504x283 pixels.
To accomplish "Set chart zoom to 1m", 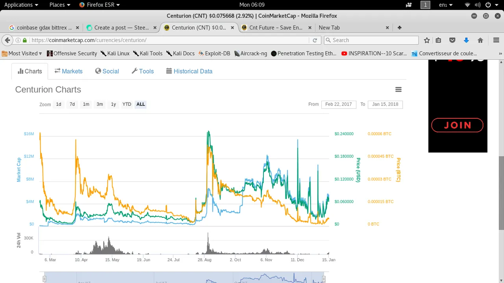I will coord(86,104).
